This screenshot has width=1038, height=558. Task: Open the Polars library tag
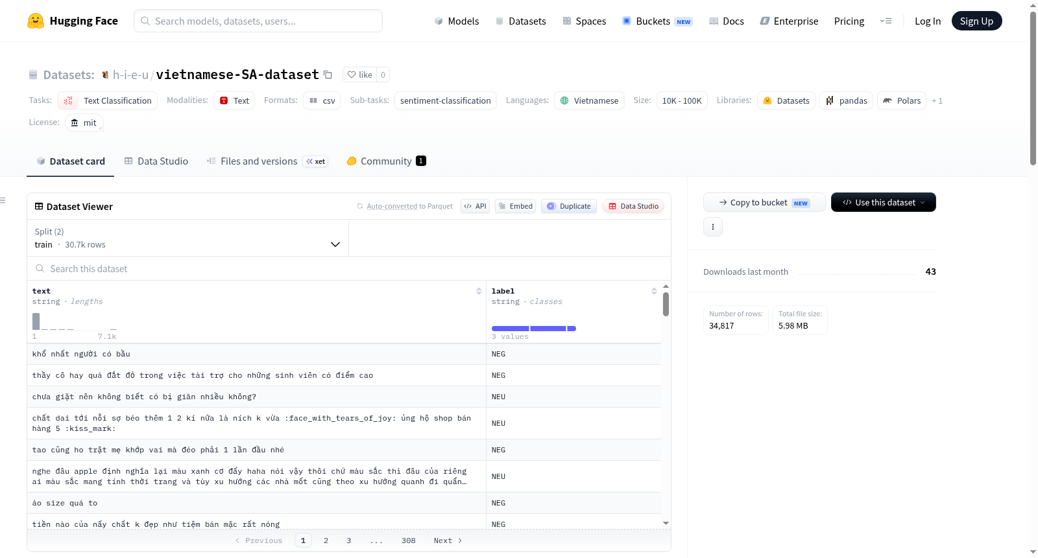902,100
